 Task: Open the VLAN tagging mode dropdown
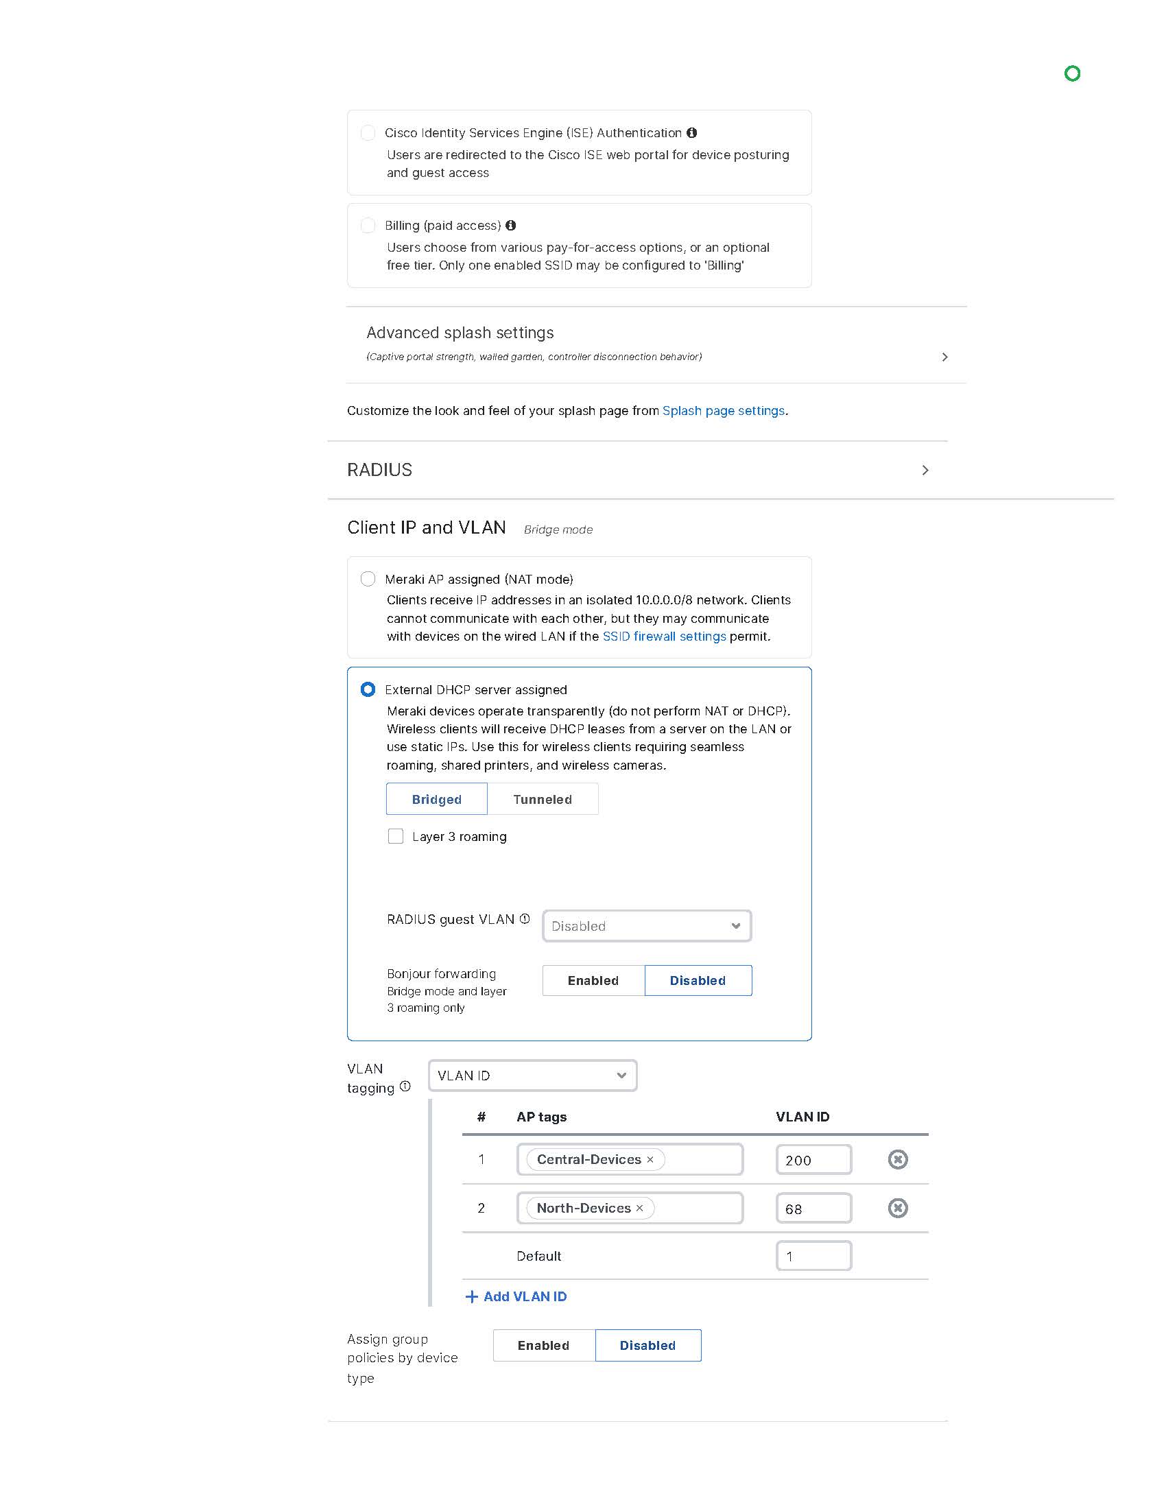[532, 1075]
